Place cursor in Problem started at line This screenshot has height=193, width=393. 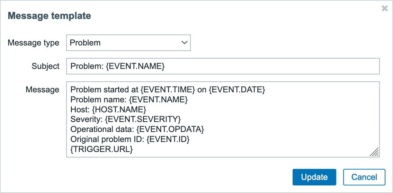(104, 90)
